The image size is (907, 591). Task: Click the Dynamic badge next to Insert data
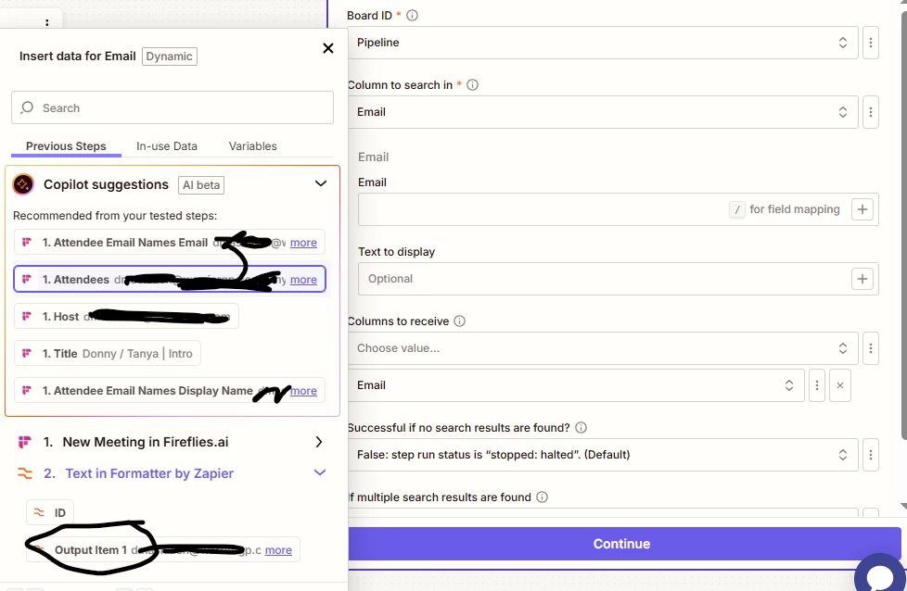tap(170, 56)
